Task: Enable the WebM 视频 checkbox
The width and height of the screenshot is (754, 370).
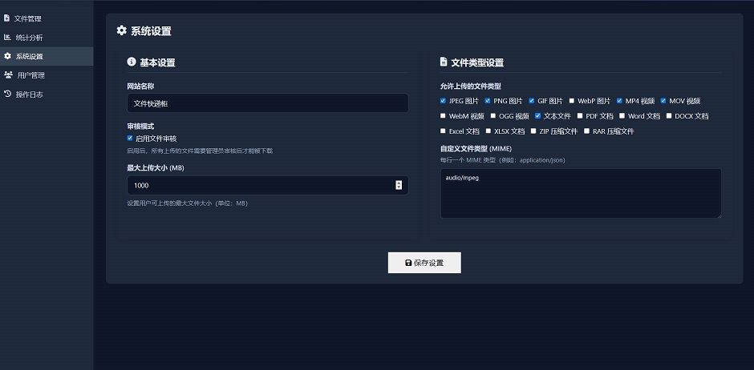Action: pos(443,115)
